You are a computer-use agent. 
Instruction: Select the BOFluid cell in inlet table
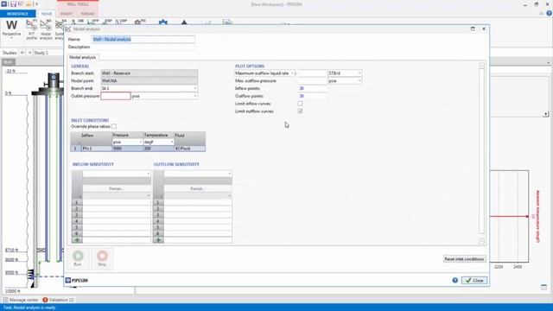coord(190,149)
